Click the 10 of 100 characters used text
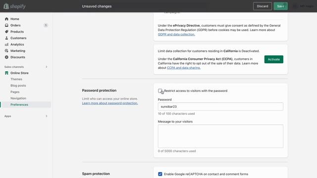Image resolution: width=317 pixels, height=178 pixels. pos(176,114)
